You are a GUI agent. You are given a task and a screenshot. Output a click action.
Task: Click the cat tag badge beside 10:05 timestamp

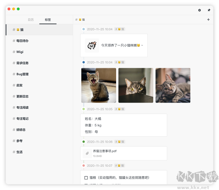click(120, 109)
